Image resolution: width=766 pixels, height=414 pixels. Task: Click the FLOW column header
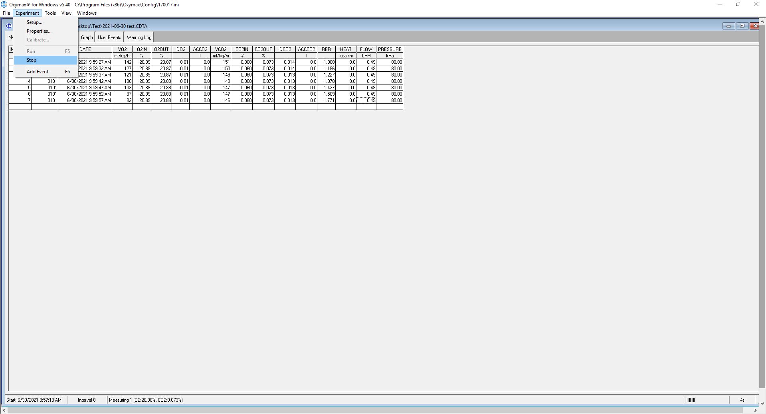click(366, 49)
